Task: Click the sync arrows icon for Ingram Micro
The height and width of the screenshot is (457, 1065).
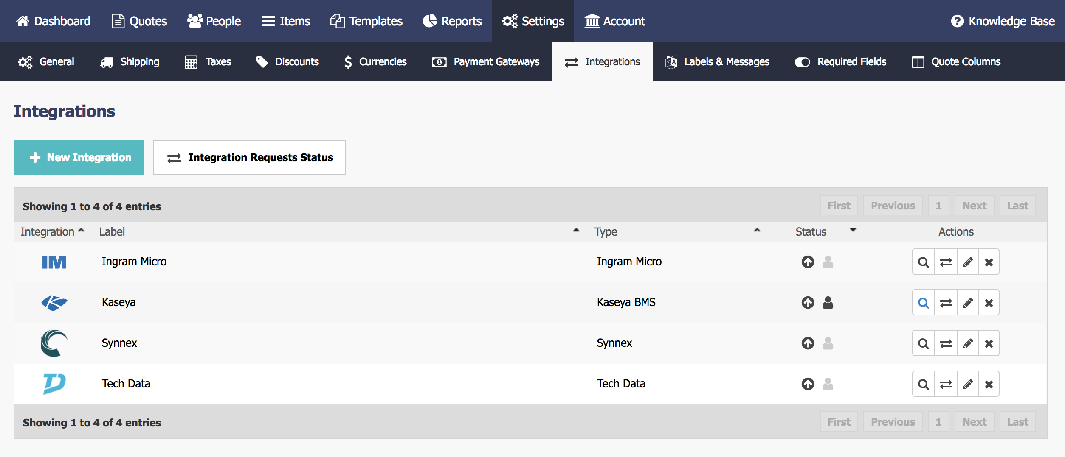Action: pos(946,262)
